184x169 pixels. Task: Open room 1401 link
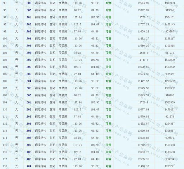point(28,145)
